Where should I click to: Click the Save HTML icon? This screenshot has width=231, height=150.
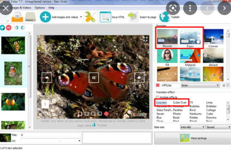105,17
